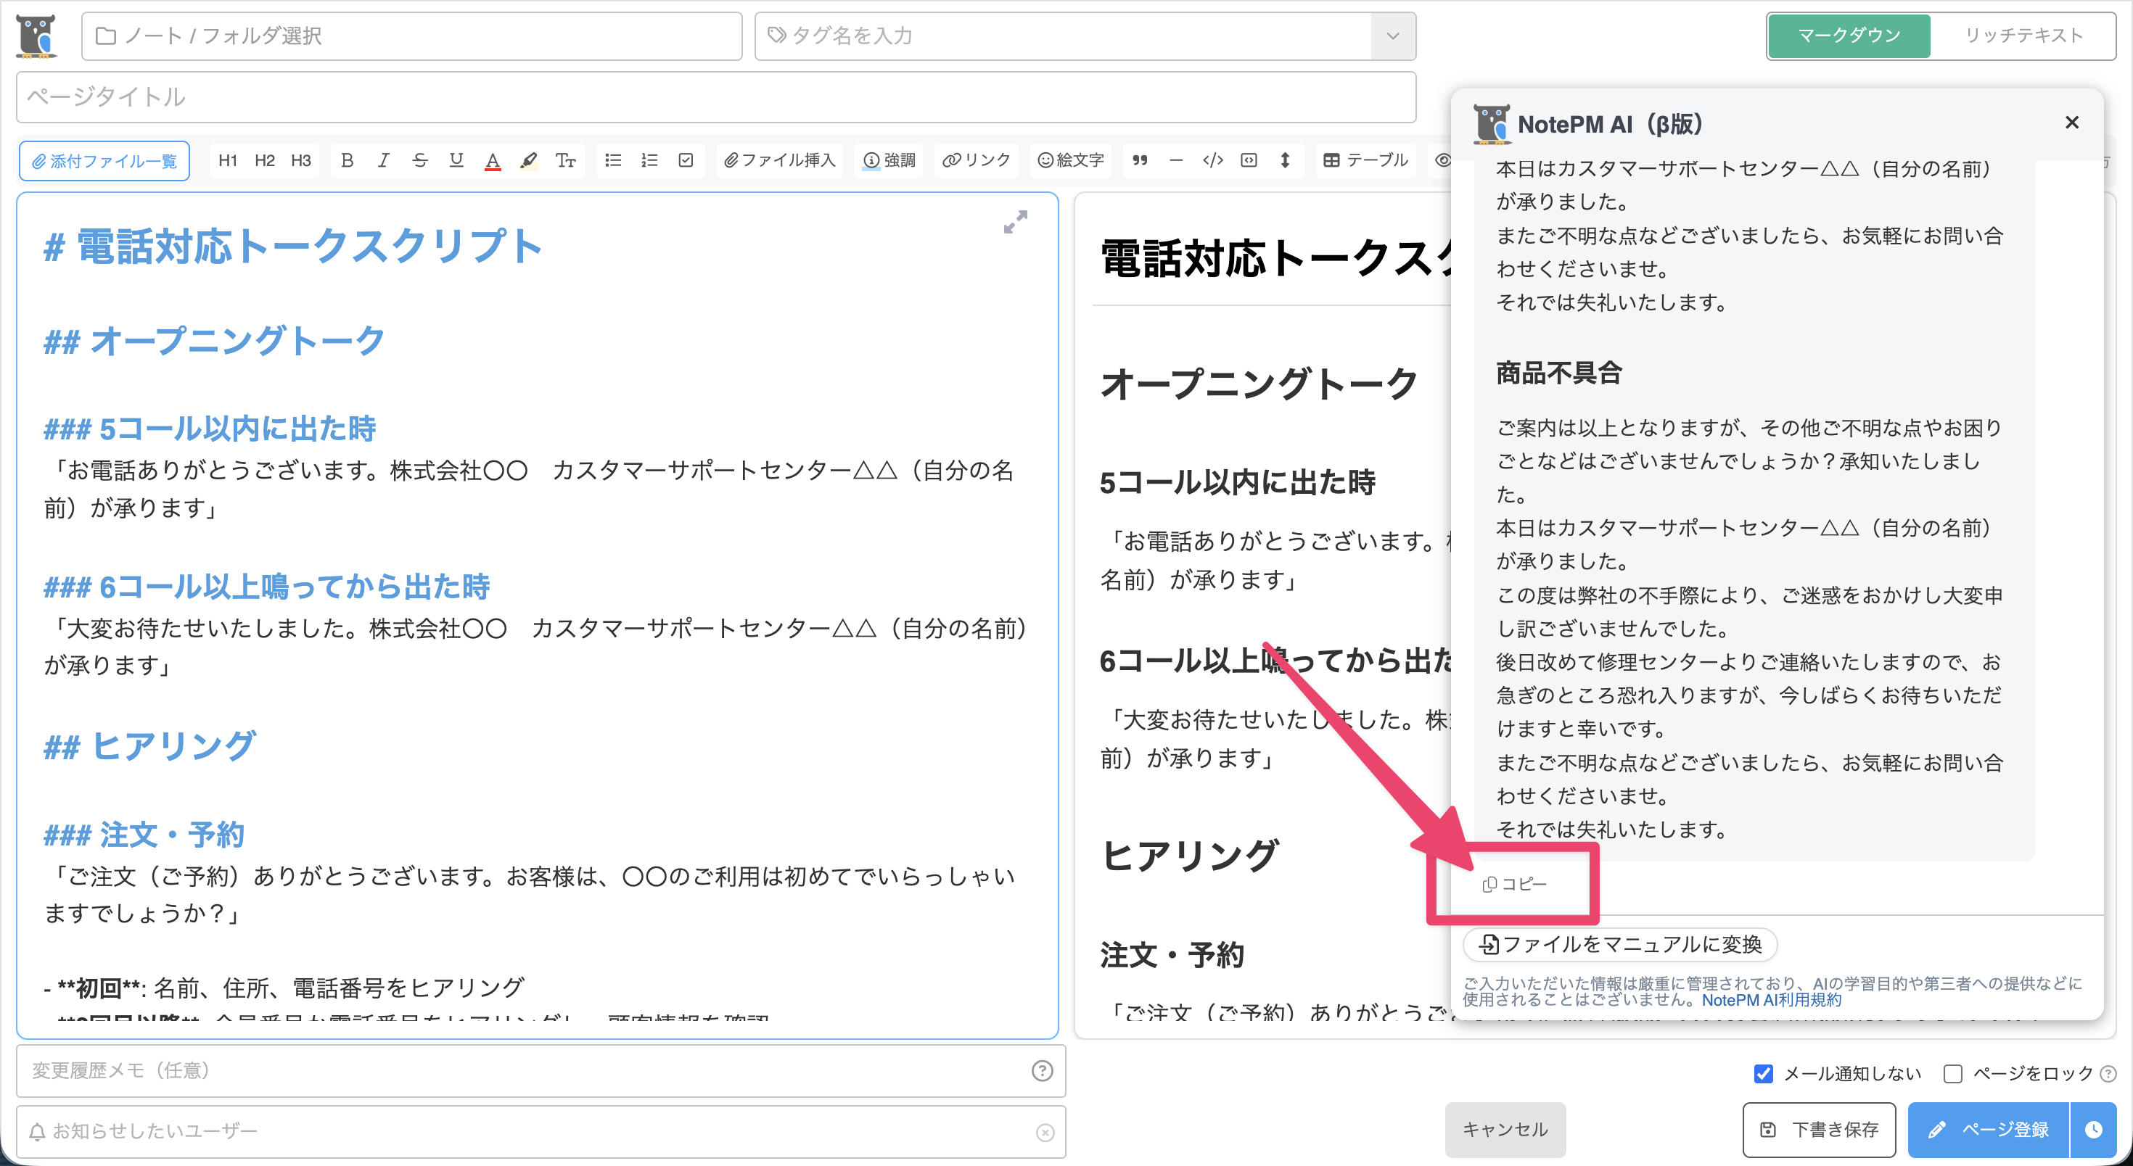This screenshot has height=1166, width=2133.
Task: Open the tag name dropdown arrow
Action: pyautogui.click(x=1393, y=36)
